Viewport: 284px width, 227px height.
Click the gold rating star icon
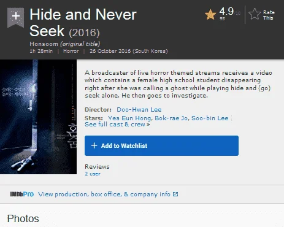click(210, 15)
